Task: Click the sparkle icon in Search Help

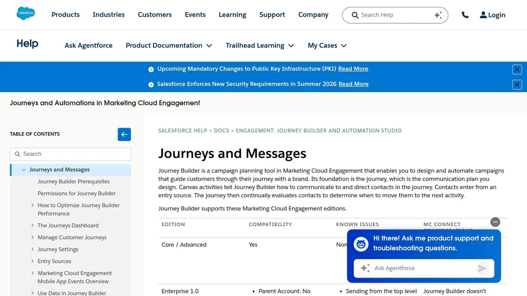Action: pyautogui.click(x=438, y=15)
